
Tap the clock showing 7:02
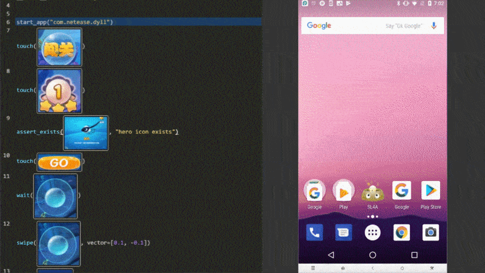439,4
